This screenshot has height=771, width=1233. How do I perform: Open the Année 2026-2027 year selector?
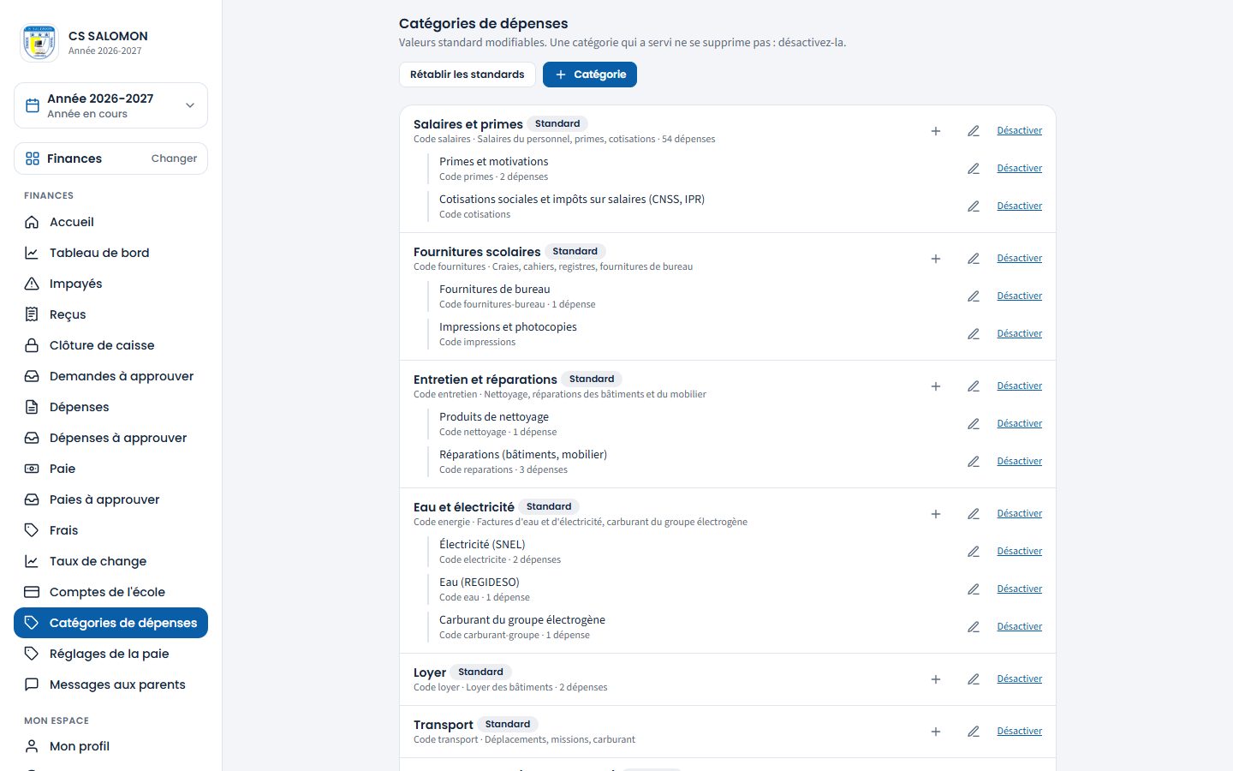[x=110, y=105]
